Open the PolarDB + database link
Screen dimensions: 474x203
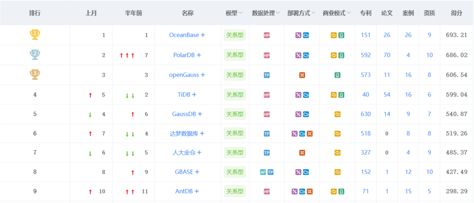[187, 55]
